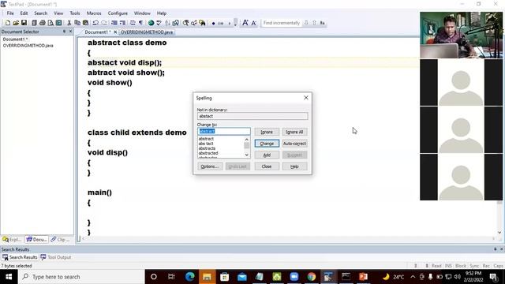Switch to OVERRIDINGMETHOD.java document tab
Screen dimensions: 505x284
click(x=147, y=32)
